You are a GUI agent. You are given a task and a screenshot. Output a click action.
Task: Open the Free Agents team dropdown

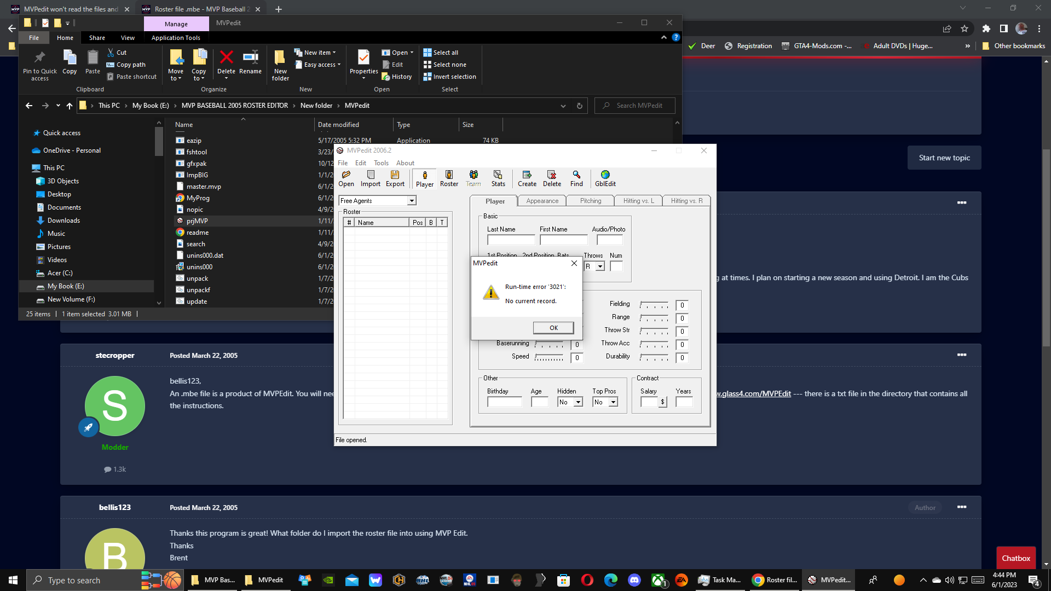pyautogui.click(x=412, y=201)
